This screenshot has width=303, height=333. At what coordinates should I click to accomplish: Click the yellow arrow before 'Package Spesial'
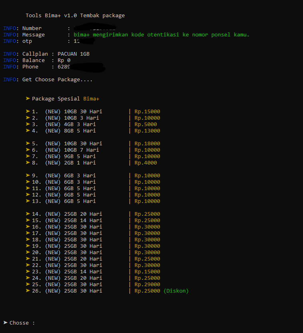28,98
